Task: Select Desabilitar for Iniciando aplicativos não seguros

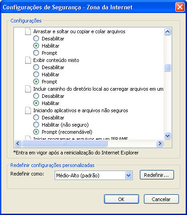Action: click(x=36, y=118)
